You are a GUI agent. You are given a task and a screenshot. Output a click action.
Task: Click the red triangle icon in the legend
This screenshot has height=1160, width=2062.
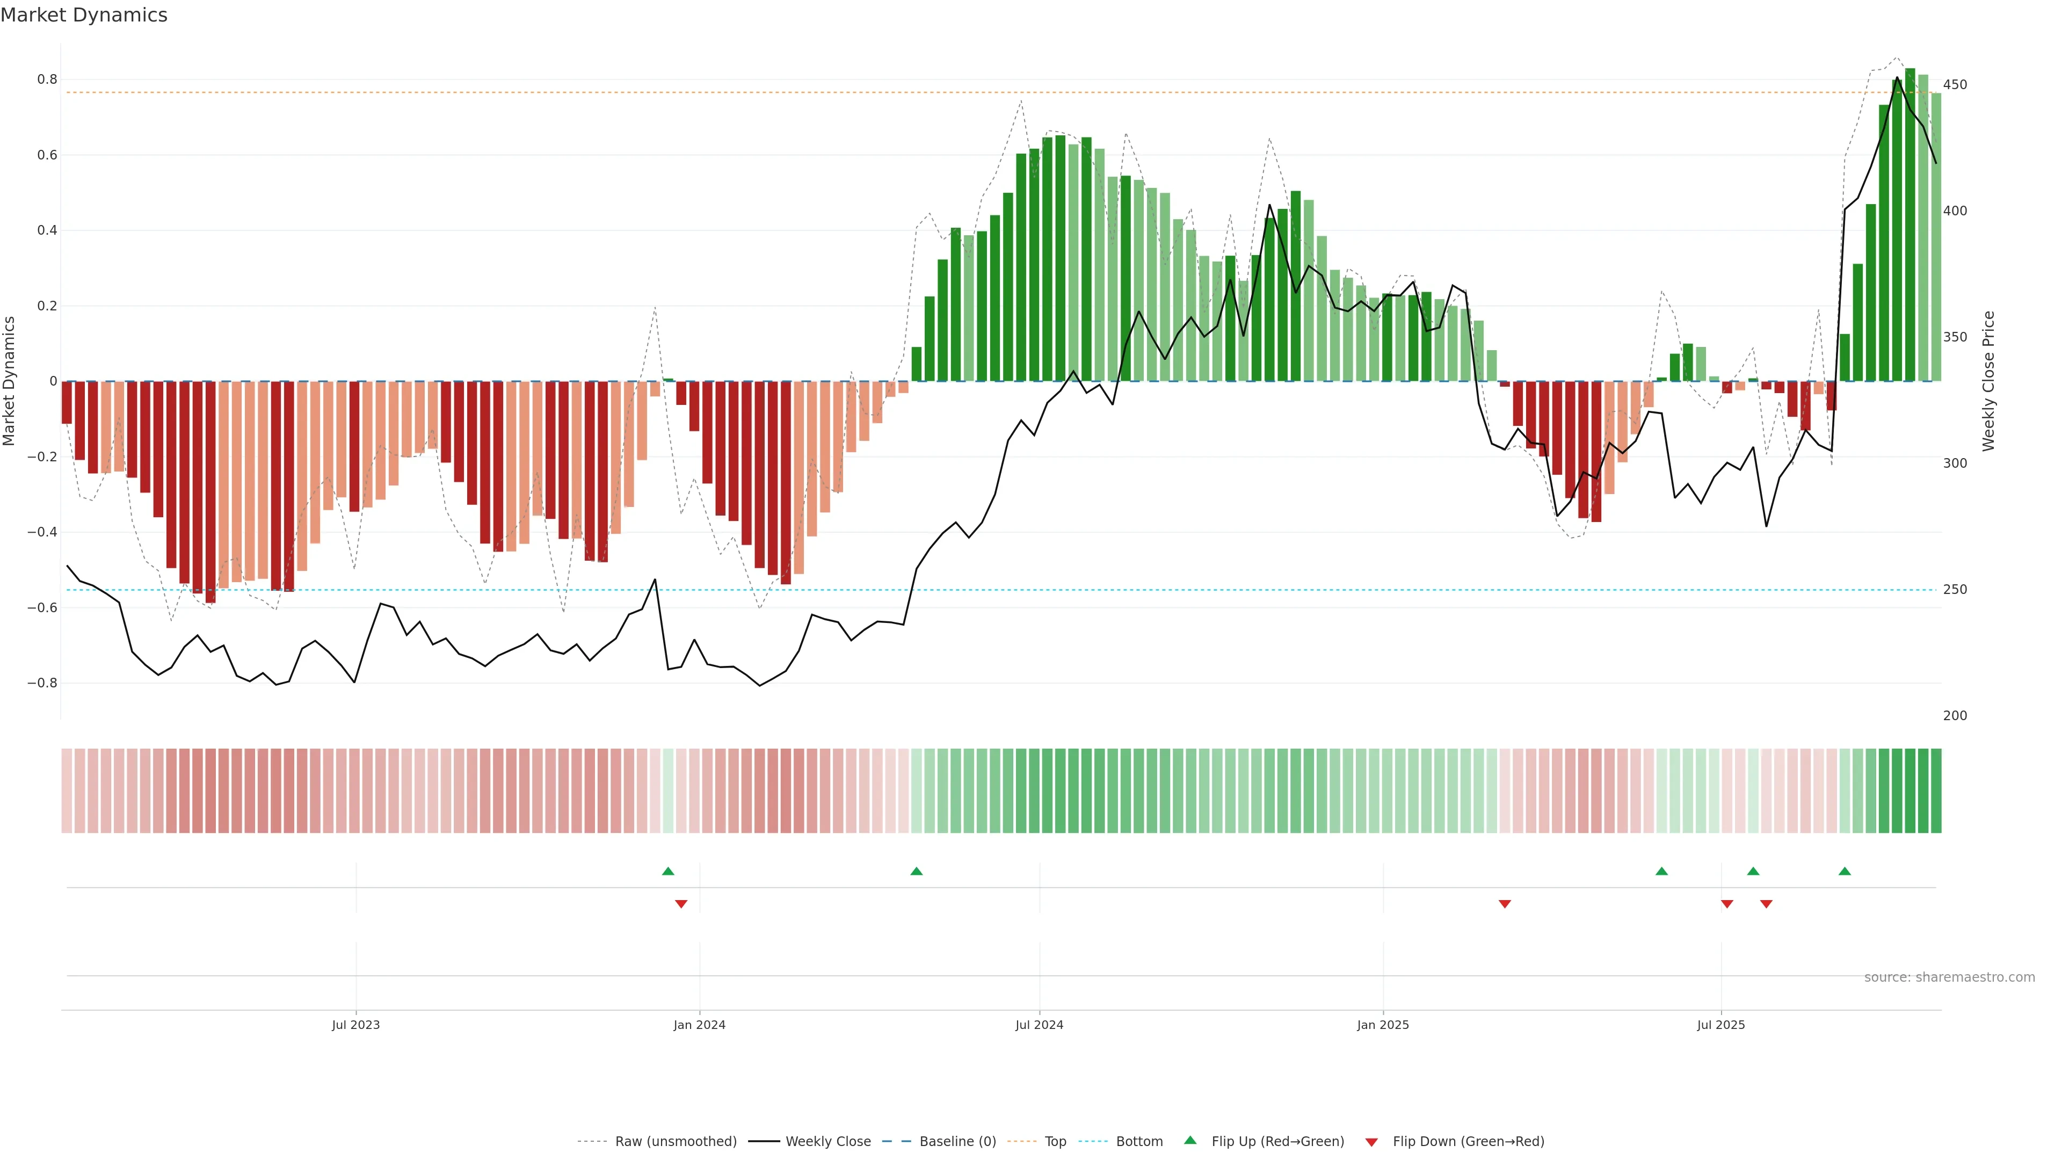click(1371, 1142)
